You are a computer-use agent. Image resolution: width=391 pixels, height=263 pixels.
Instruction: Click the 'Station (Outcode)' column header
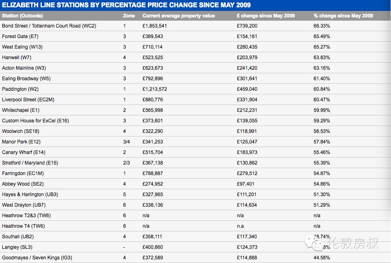pyautogui.click(x=22, y=16)
